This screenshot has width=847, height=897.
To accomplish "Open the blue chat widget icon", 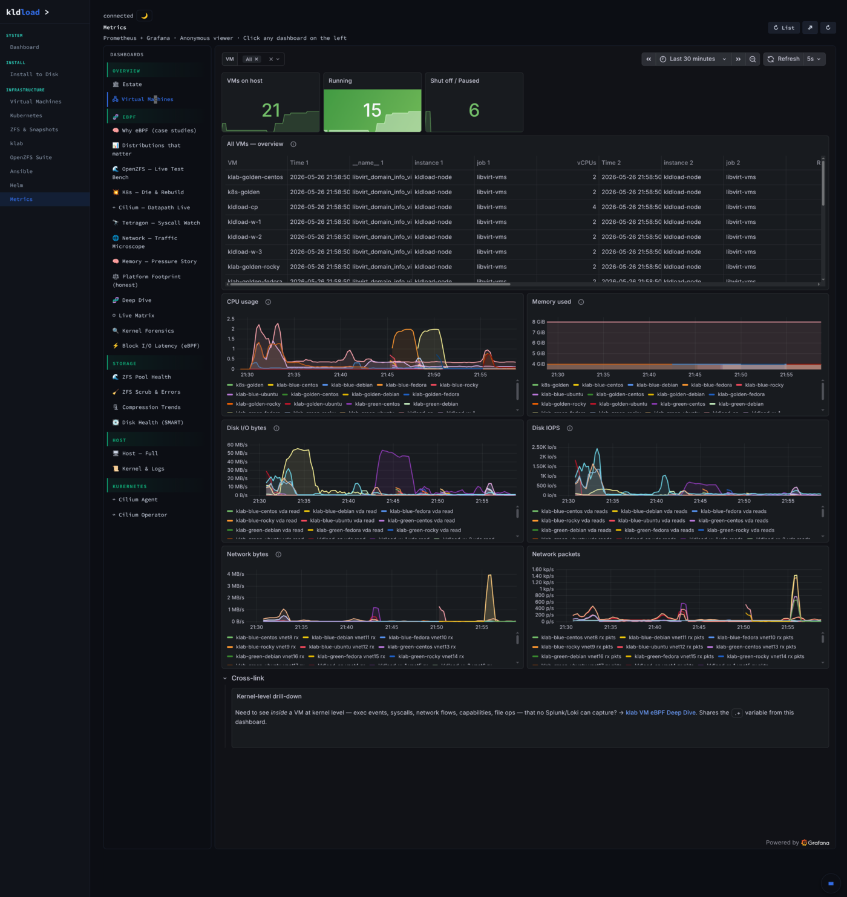I will click(831, 883).
